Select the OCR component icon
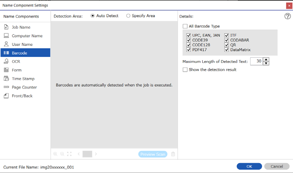293x173 pixels. (6, 61)
